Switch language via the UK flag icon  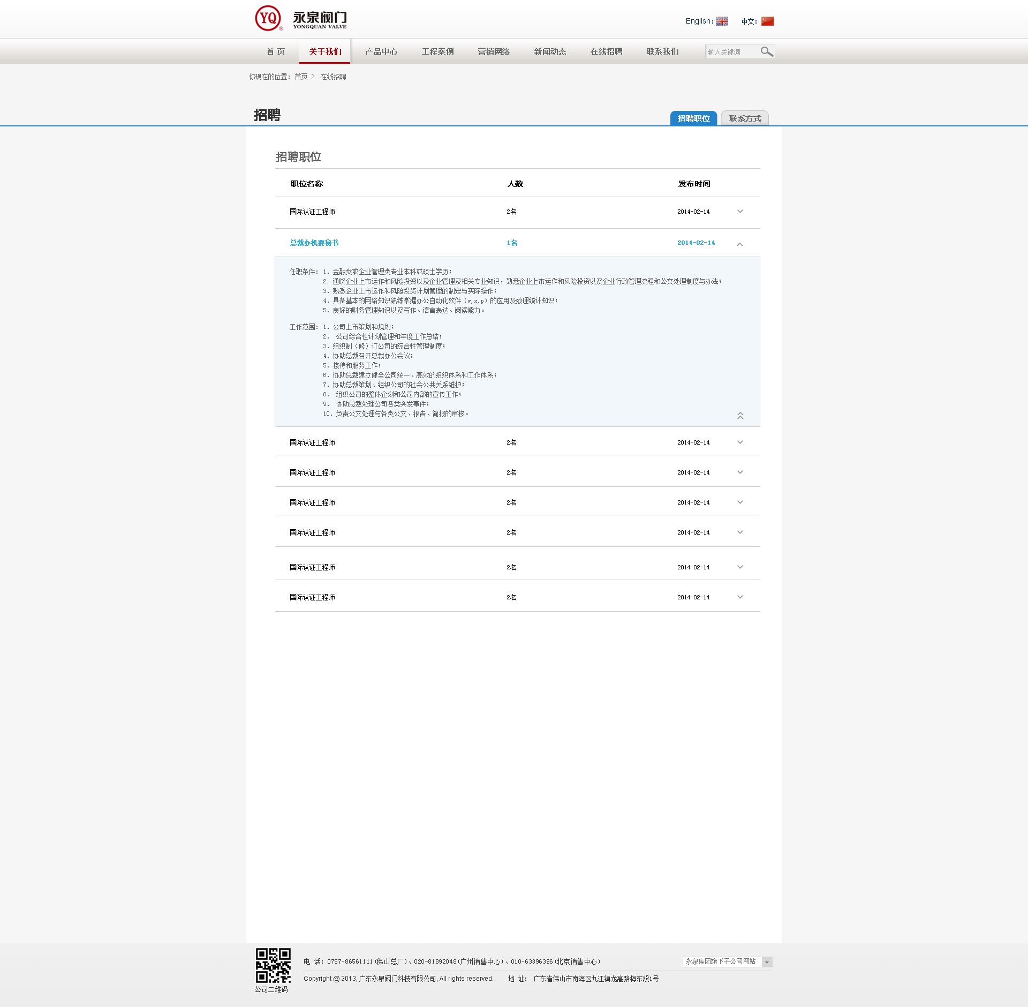pyautogui.click(x=722, y=21)
